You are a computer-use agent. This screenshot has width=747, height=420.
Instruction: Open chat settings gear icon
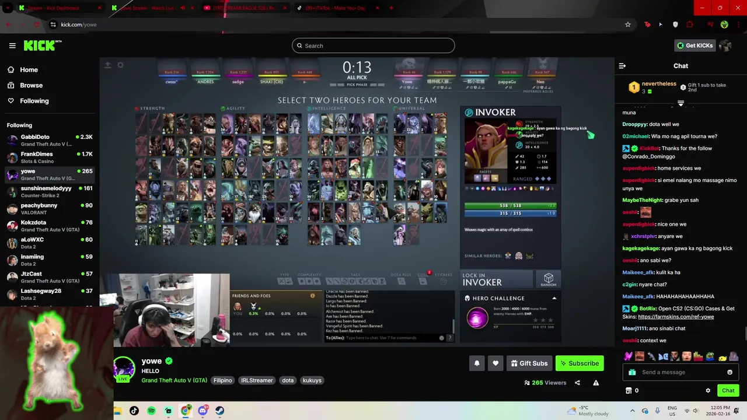point(708,390)
